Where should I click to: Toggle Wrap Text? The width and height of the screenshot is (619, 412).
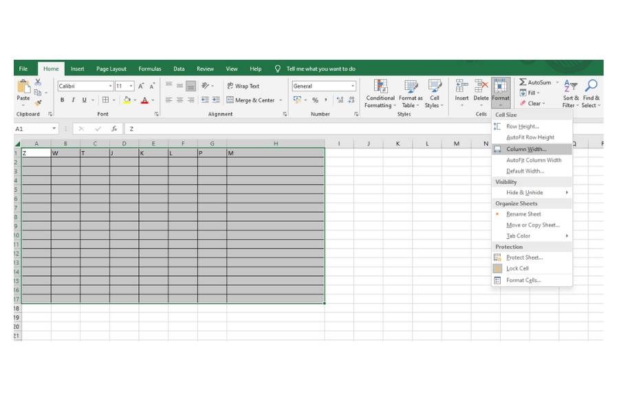coord(243,86)
